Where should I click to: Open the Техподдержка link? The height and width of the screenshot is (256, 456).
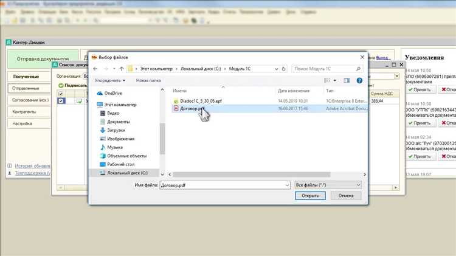pos(32,173)
